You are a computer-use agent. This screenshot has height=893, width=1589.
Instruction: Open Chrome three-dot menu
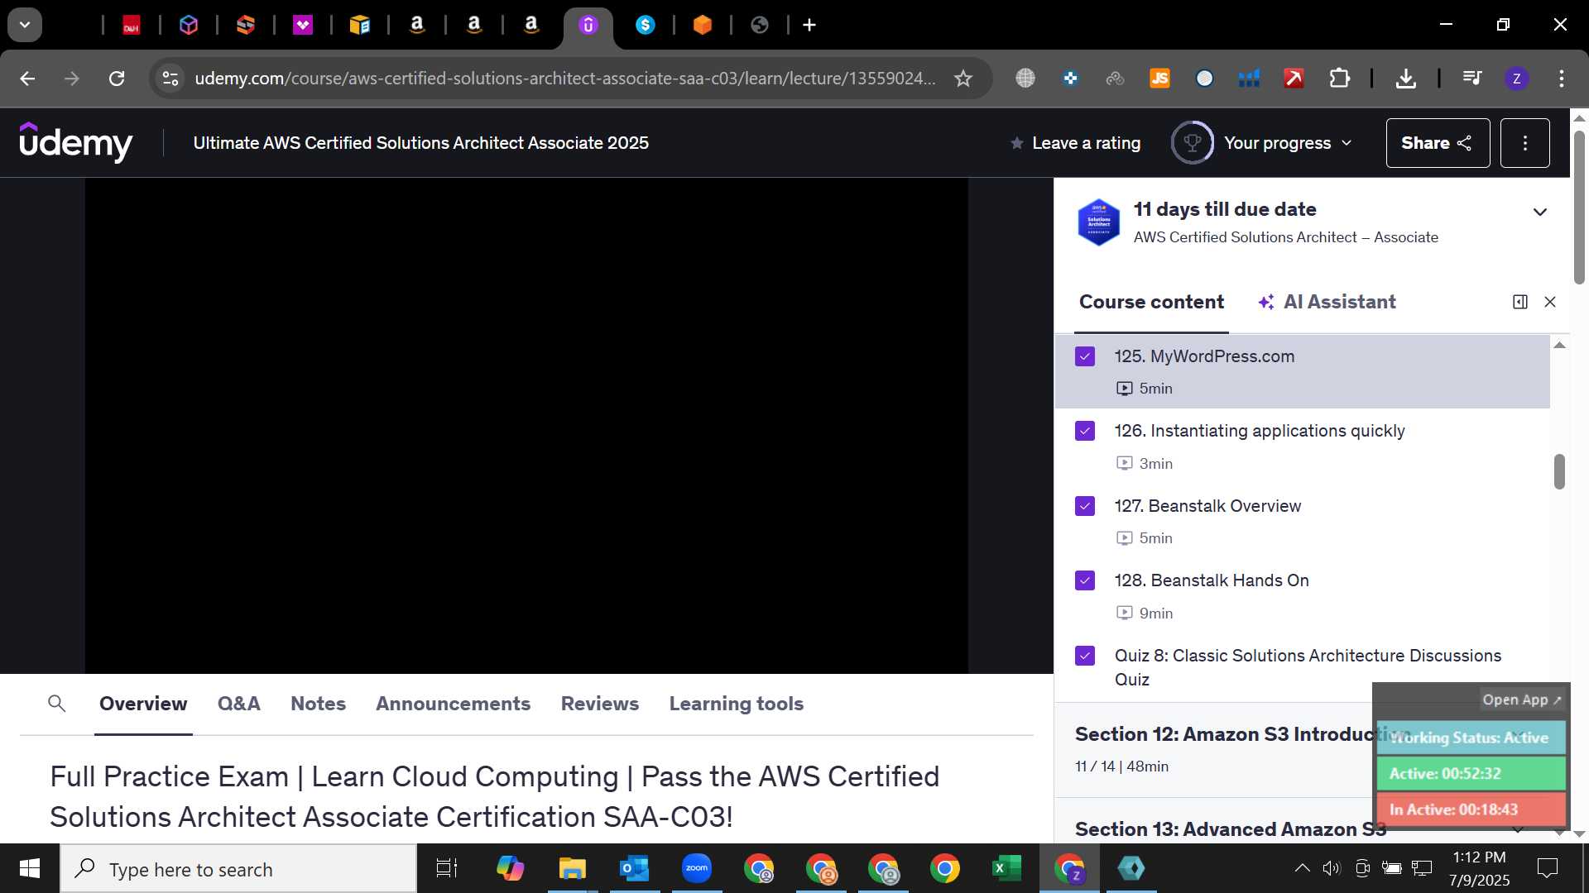(1561, 79)
